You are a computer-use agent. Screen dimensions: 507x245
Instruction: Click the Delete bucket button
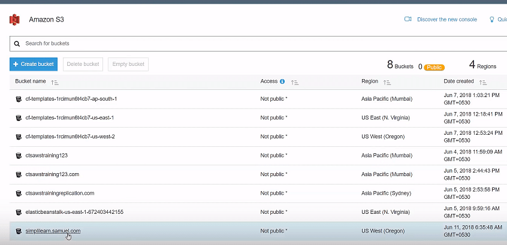83,64
